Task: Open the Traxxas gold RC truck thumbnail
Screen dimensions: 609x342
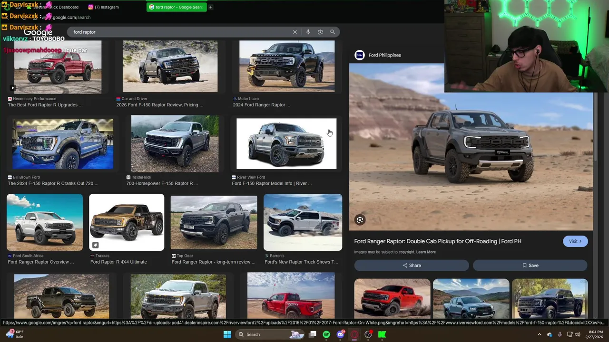Action: [127, 222]
